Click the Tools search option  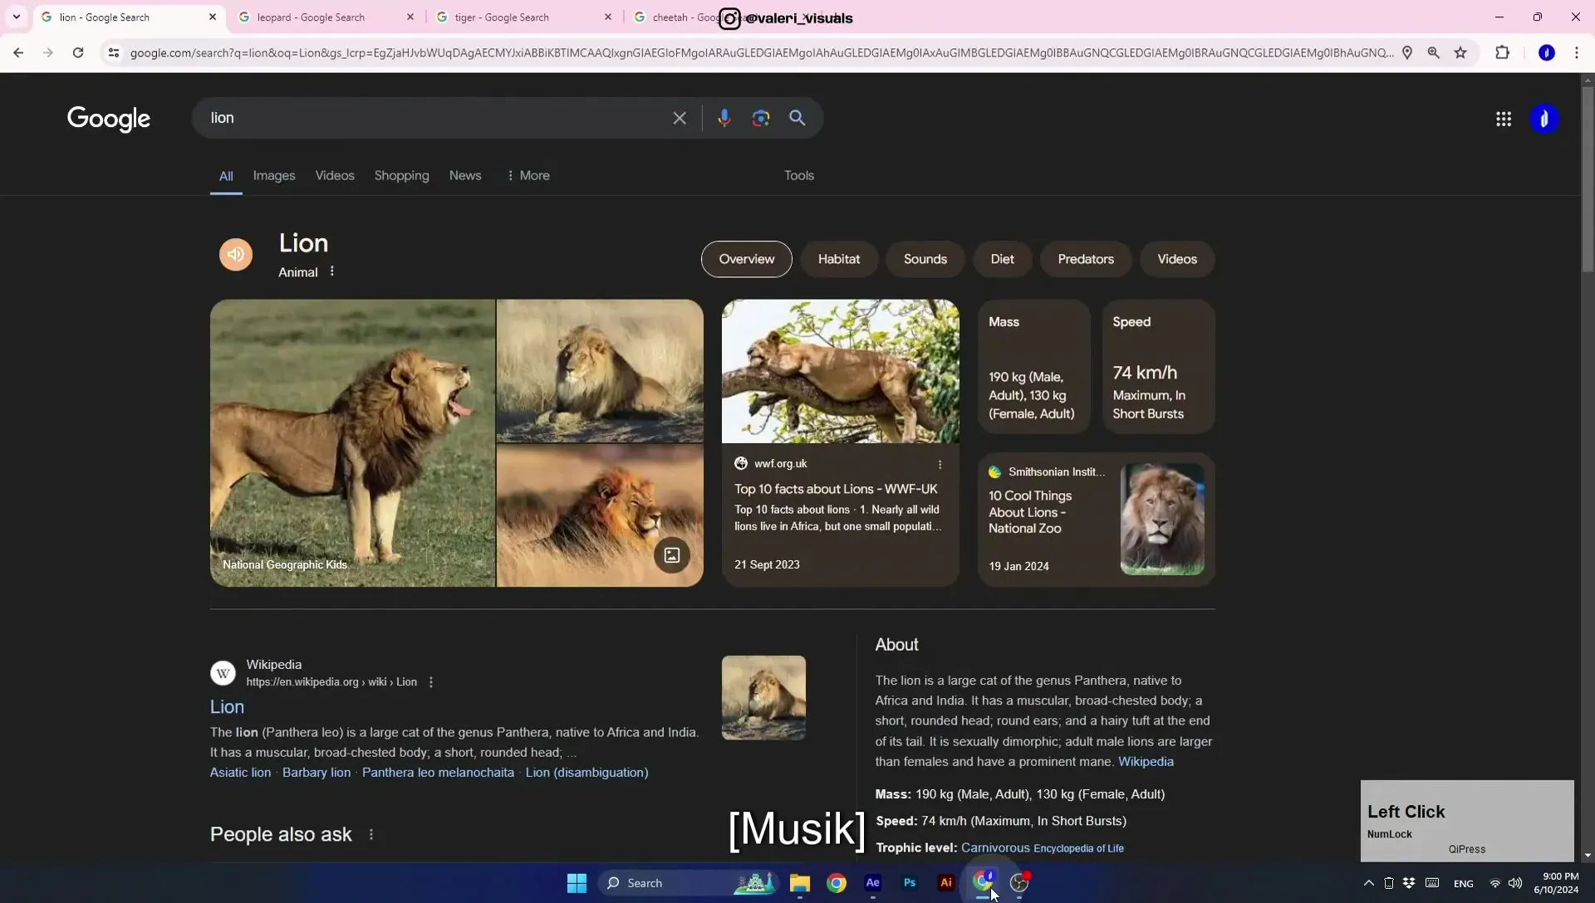[799, 175]
